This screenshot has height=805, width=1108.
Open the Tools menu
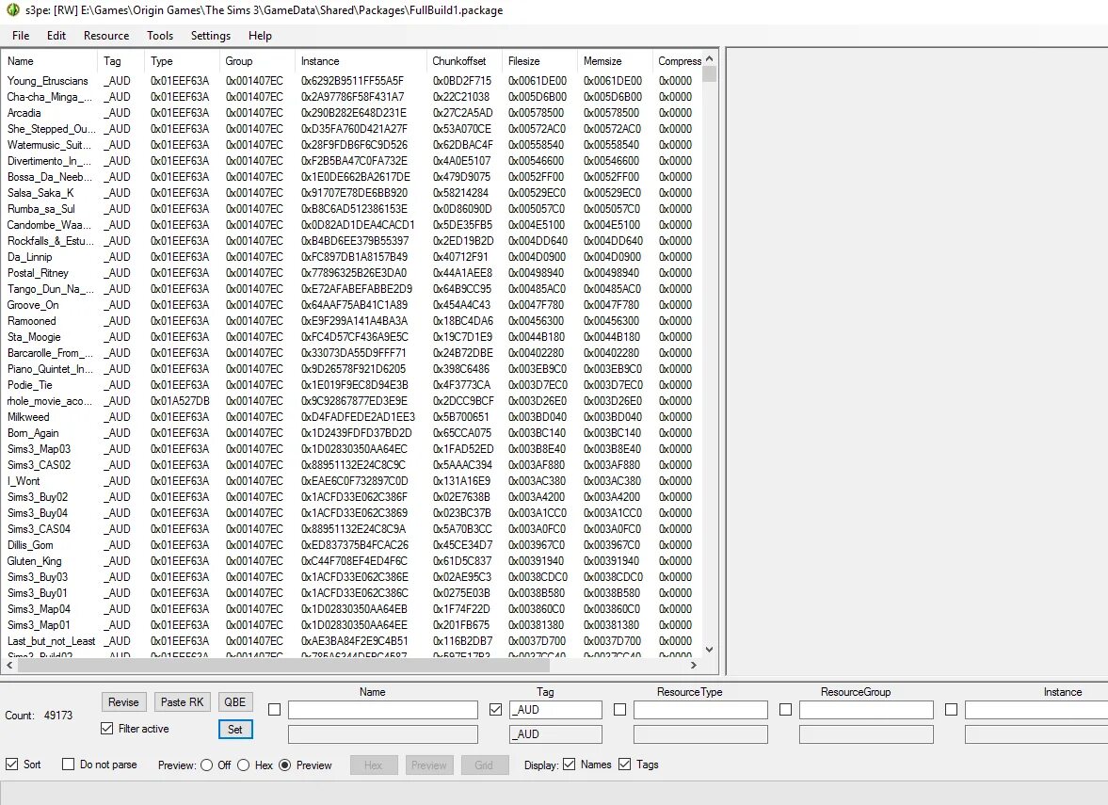(160, 36)
